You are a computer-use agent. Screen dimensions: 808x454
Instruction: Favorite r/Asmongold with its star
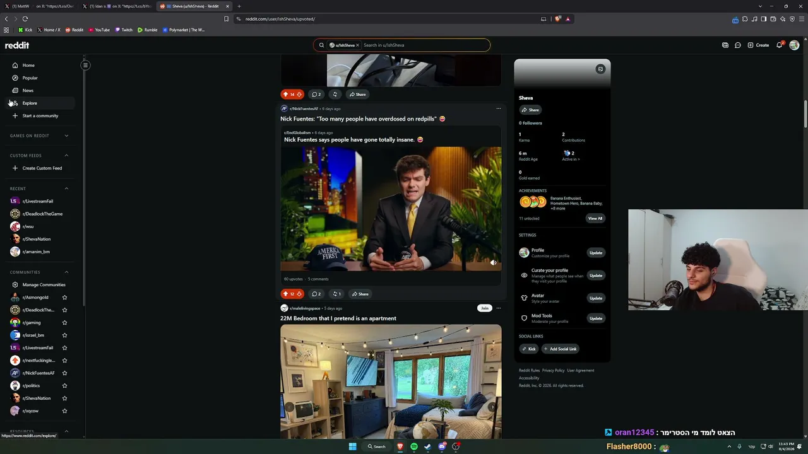point(64,297)
